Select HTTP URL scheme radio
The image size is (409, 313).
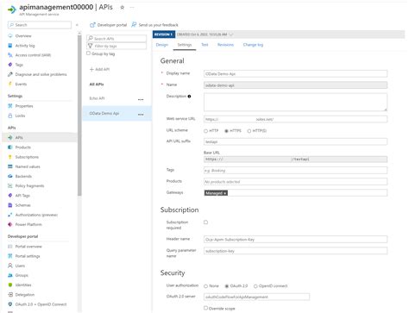[205, 131]
